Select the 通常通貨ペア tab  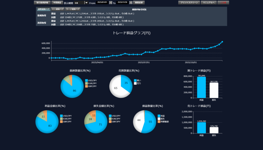coord(43,9)
